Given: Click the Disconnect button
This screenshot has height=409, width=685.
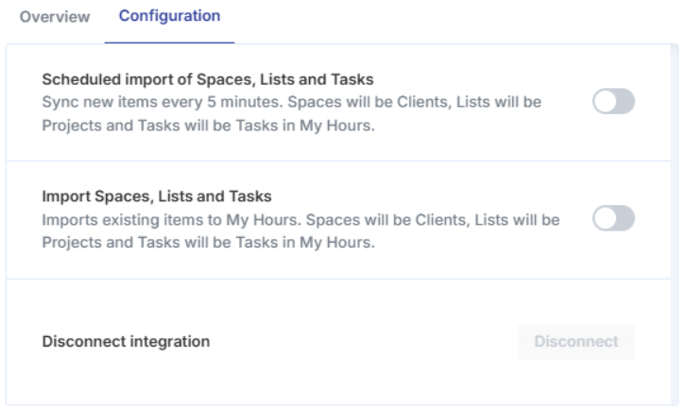Looking at the screenshot, I should (x=576, y=342).
